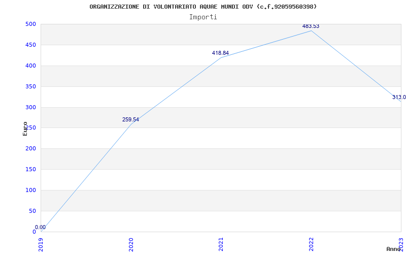
Task: Click the 400 y-axis tick label
Action: (30, 66)
